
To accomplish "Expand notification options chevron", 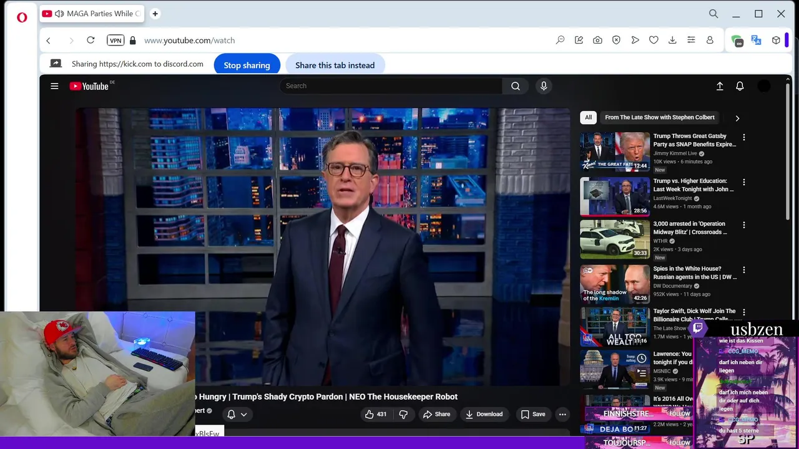I will [x=244, y=414].
